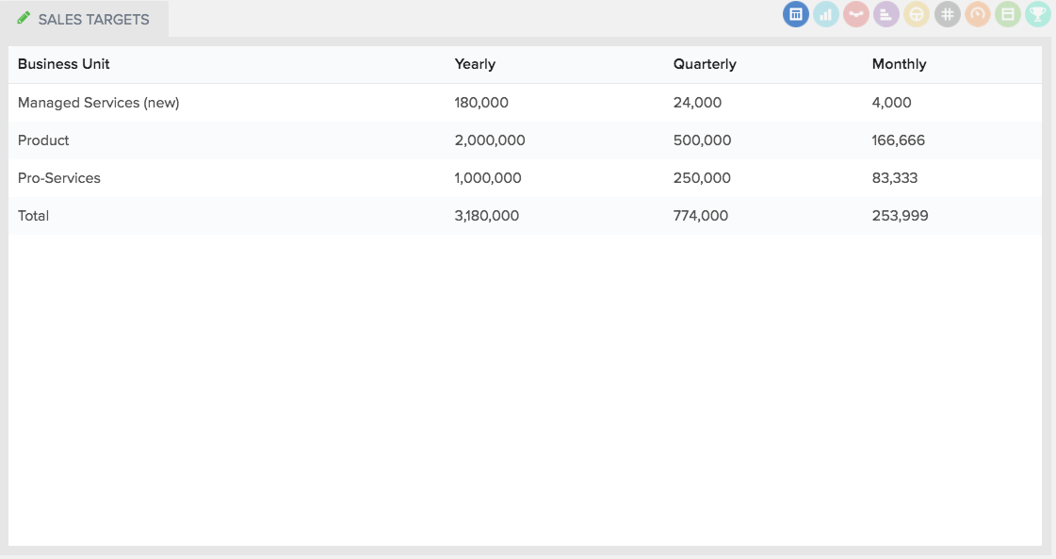
Task: Select the blue table view icon
Action: [795, 14]
